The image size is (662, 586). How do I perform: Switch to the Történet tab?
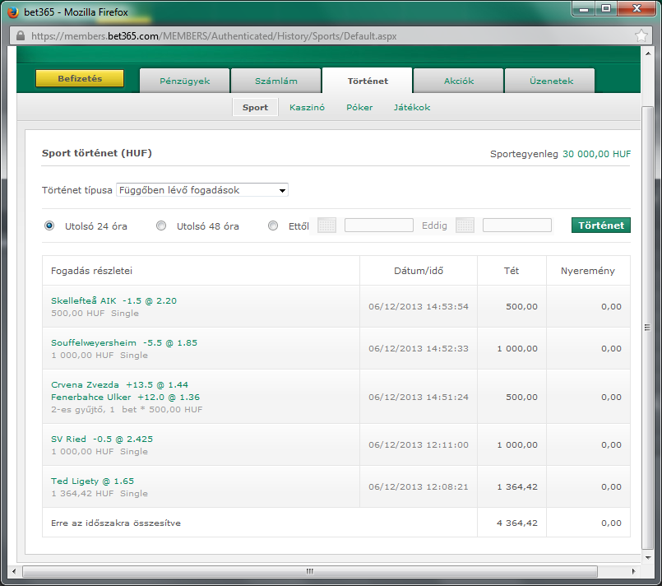[368, 81]
